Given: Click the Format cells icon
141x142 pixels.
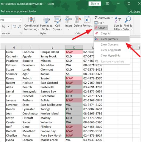Looking at the screenshot, I should click(87, 20).
